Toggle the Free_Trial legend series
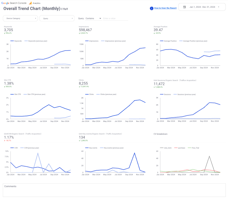The height and width of the screenshot is (198, 228). tap(194, 148)
